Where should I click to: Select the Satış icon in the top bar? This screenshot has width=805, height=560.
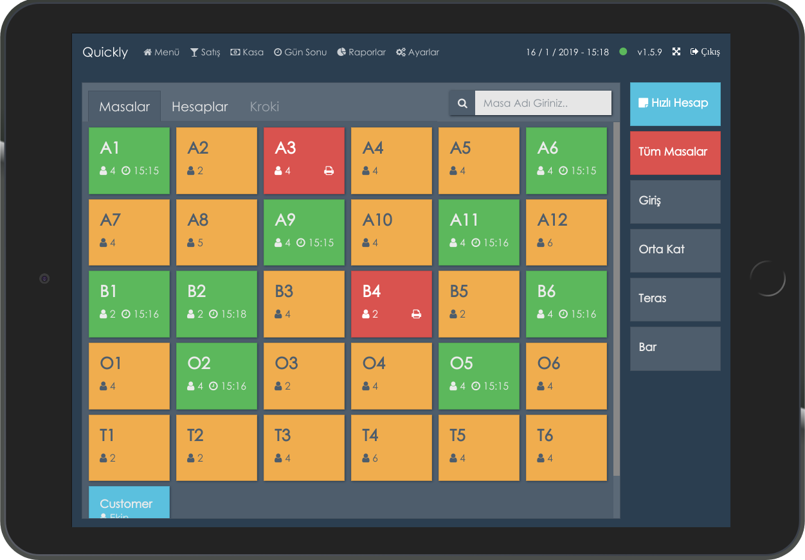tap(193, 52)
